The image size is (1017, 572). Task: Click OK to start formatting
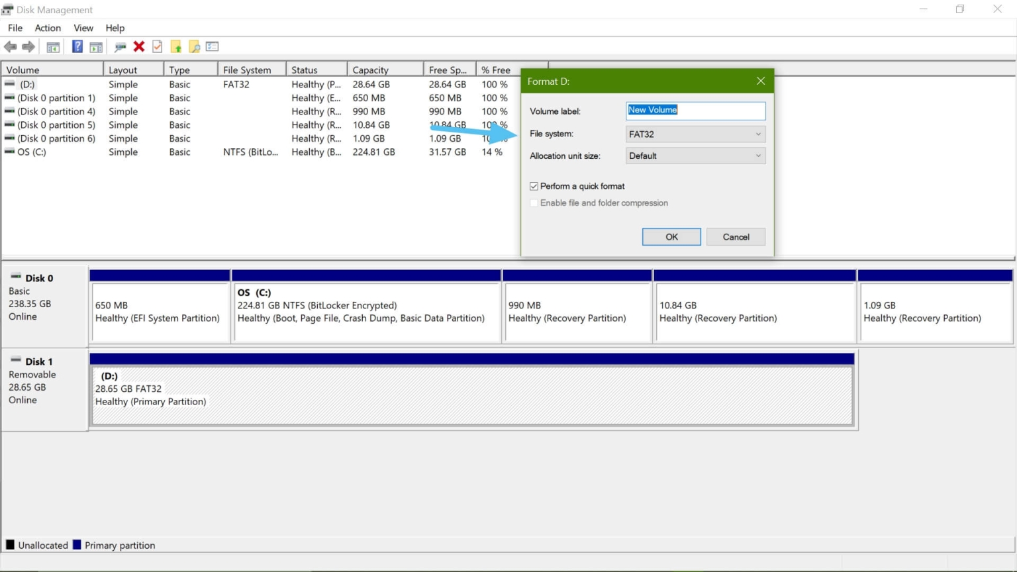(671, 236)
